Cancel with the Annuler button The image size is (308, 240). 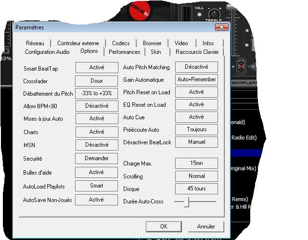tap(206, 227)
